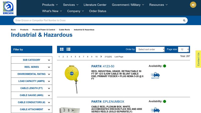Viewport: 201px width, 113px height.
Task: Jump to pages [11]-[20]
Action: [108, 57]
